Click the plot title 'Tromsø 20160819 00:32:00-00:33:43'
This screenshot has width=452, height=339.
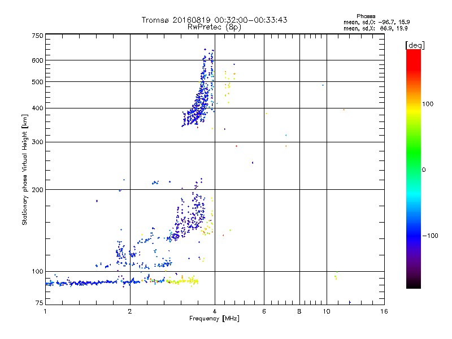click(x=214, y=20)
